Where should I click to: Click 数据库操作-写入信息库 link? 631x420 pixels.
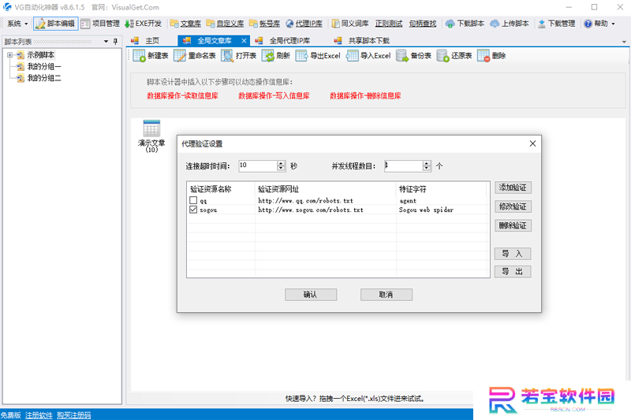[274, 95]
